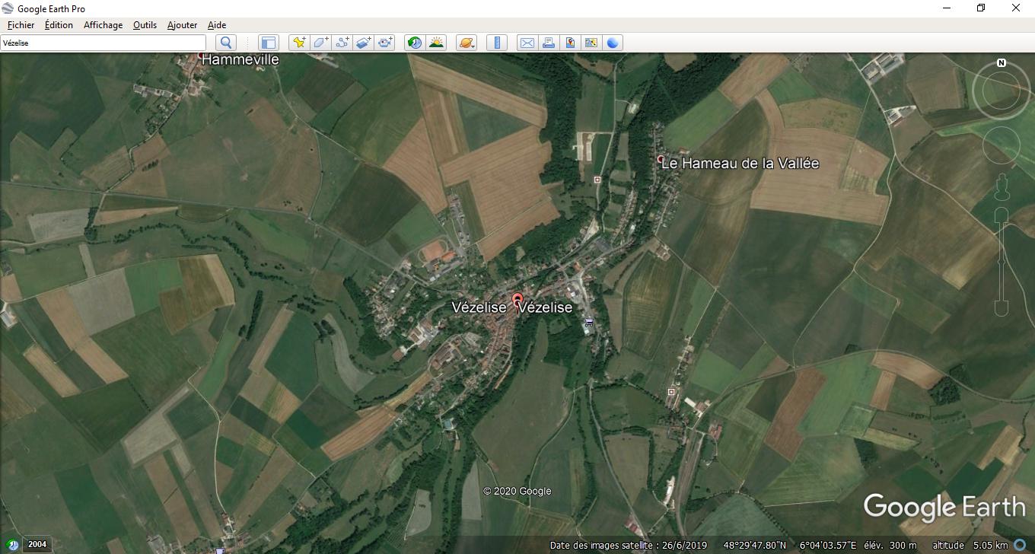Open the Ajouter menu
Image resolution: width=1035 pixels, height=554 pixels.
(x=182, y=25)
